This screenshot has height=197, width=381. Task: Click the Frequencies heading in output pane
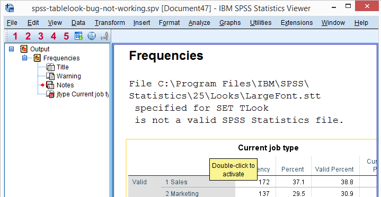pyautogui.click(x=166, y=56)
